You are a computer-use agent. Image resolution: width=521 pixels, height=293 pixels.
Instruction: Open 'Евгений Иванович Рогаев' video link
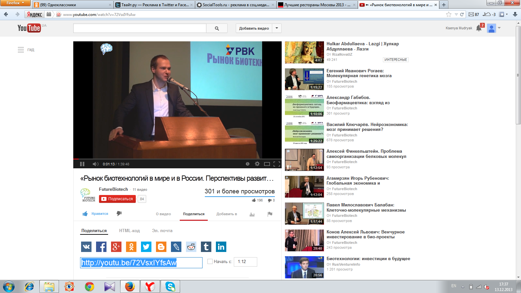pos(359,73)
